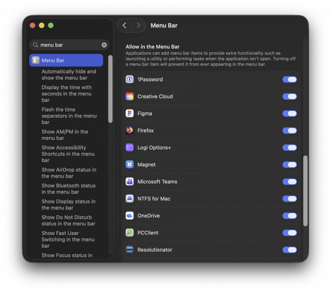Select "Show Focus status in" result
The image size is (331, 292).
point(67,255)
